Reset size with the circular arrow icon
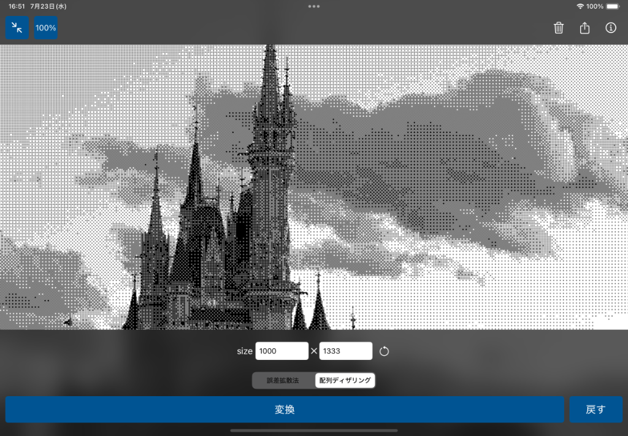This screenshot has height=436, width=628. pos(385,351)
